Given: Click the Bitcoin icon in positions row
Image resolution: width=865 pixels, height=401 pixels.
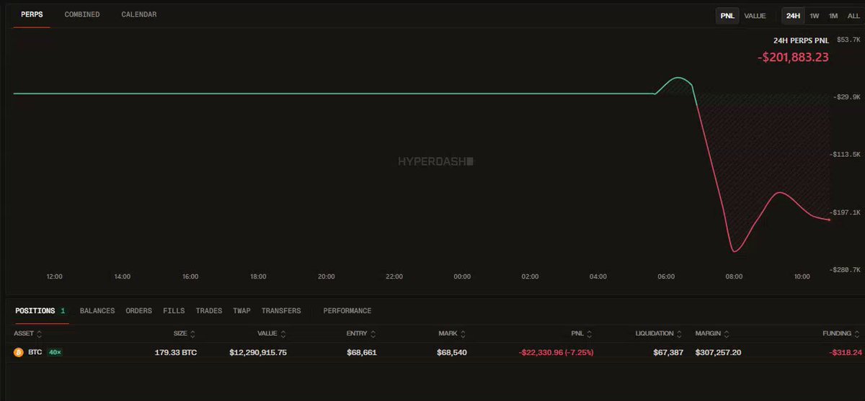Looking at the screenshot, I should 19,353.
